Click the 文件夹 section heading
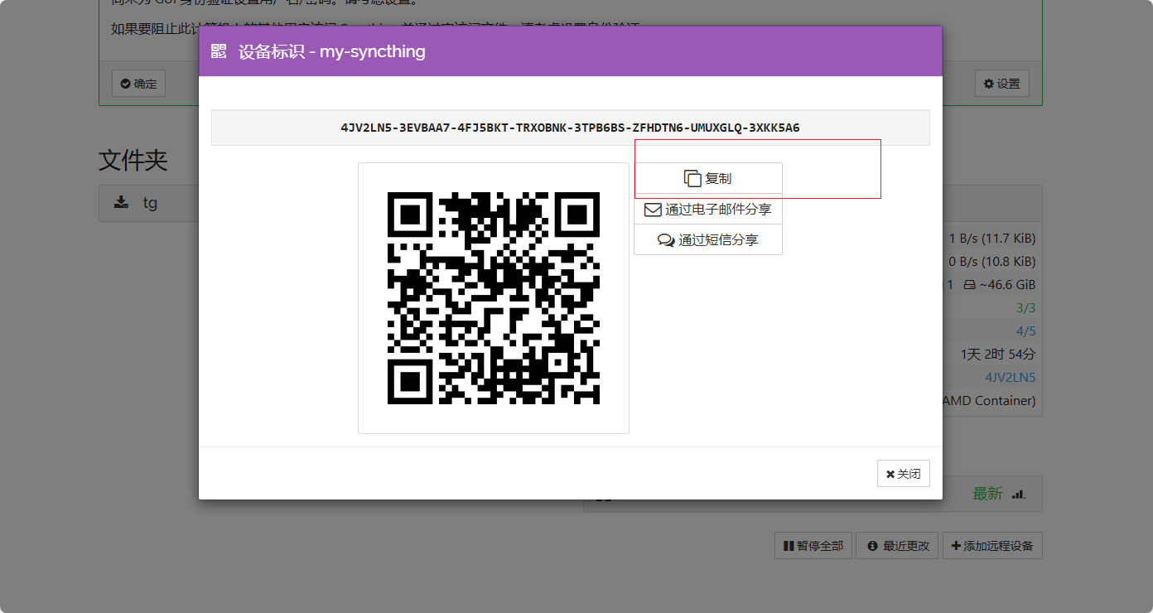Viewport: 1153px width, 613px height. click(133, 161)
